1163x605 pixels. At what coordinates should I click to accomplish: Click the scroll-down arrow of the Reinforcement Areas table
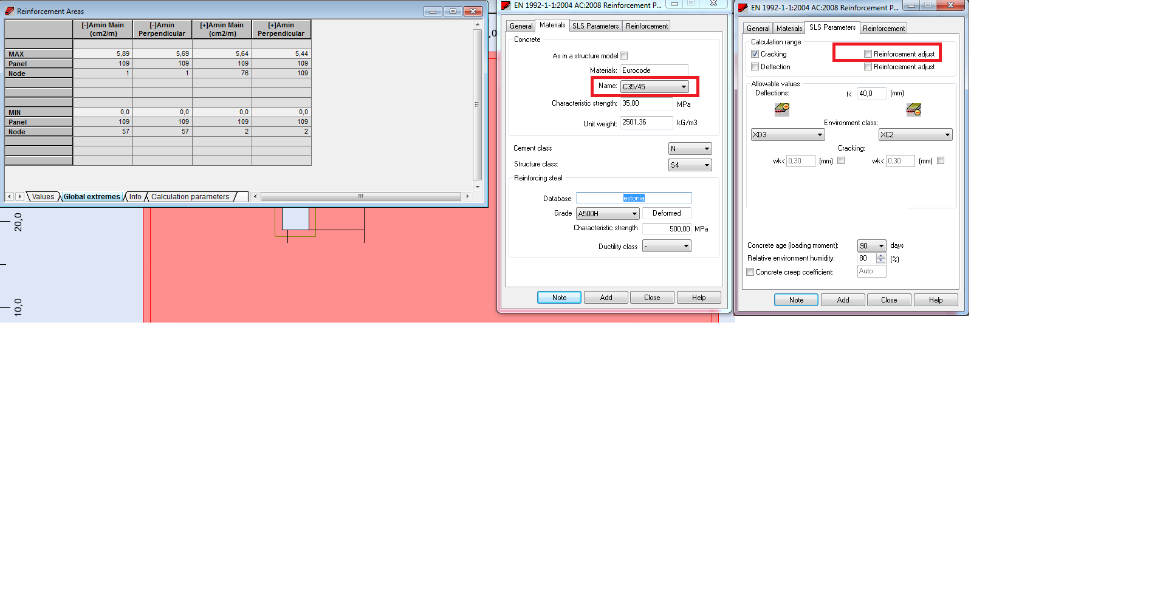(x=477, y=186)
